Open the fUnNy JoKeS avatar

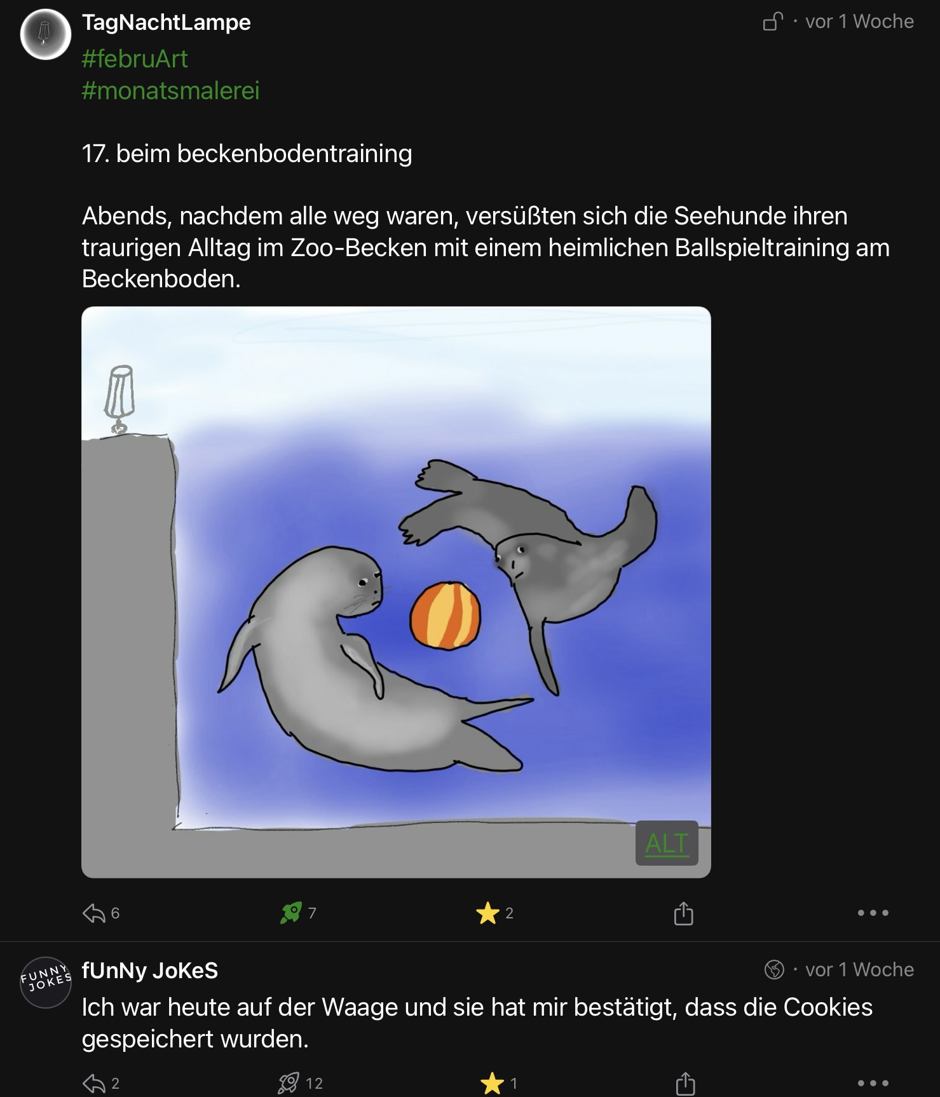pyautogui.click(x=45, y=982)
